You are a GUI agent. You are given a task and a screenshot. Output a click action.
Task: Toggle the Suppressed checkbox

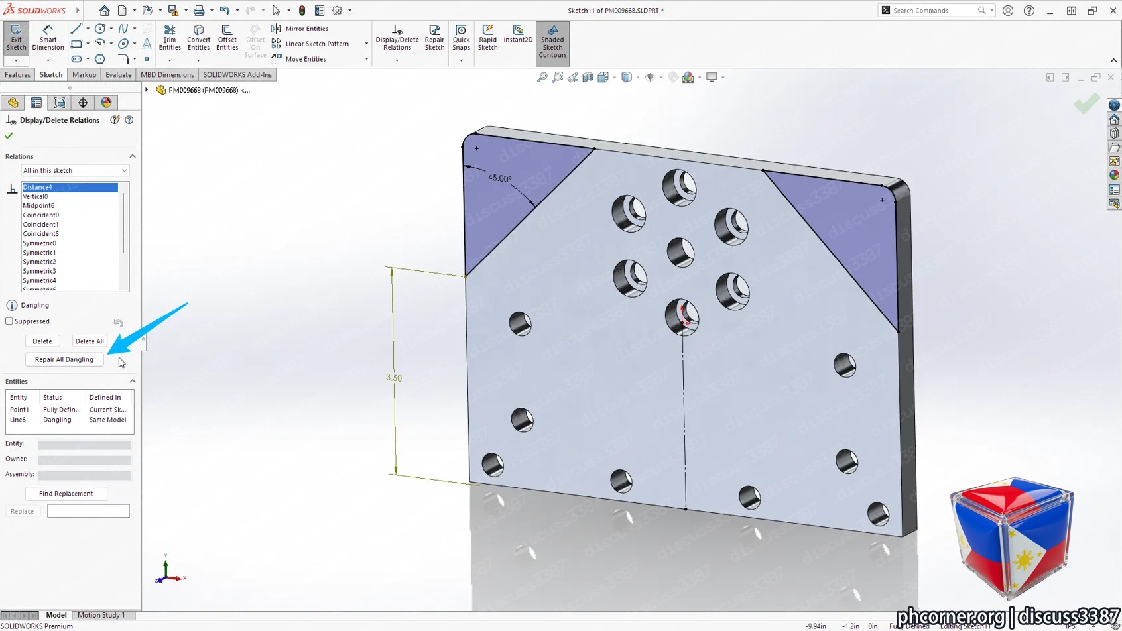tap(9, 321)
